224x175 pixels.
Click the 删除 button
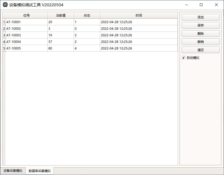[x=200, y=34]
